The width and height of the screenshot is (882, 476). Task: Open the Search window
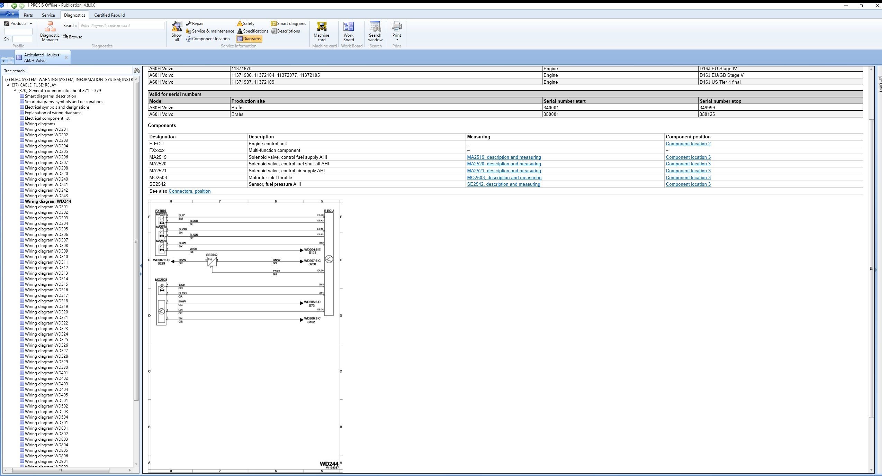[375, 31]
